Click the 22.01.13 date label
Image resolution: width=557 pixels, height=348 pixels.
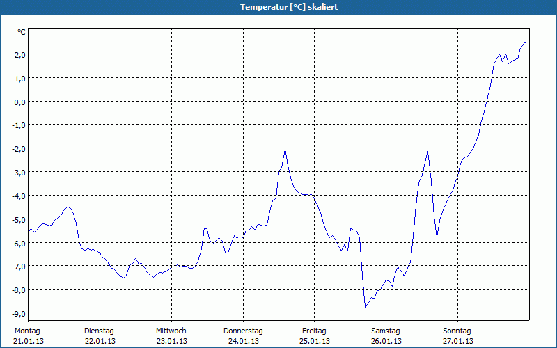click(x=100, y=341)
